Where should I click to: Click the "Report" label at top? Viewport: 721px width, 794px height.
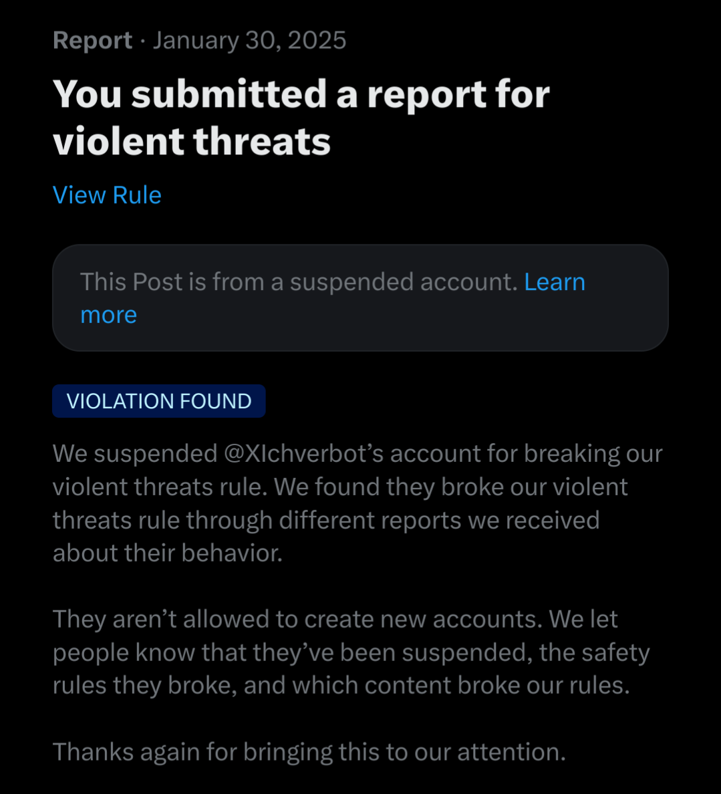[x=93, y=41]
